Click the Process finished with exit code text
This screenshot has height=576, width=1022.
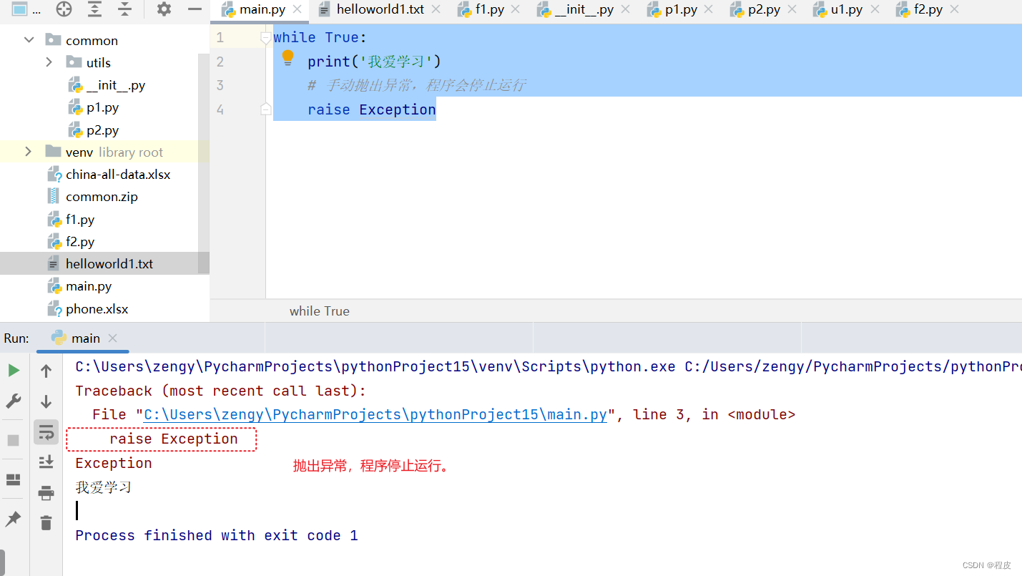point(217,535)
